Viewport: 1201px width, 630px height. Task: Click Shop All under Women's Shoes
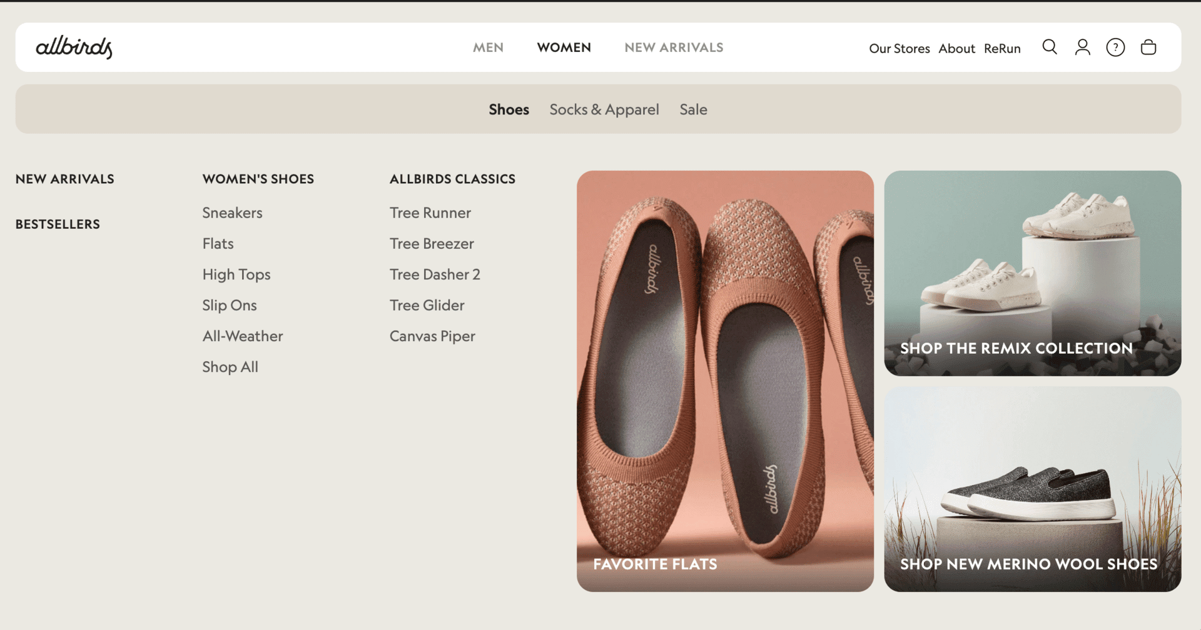[x=230, y=366]
